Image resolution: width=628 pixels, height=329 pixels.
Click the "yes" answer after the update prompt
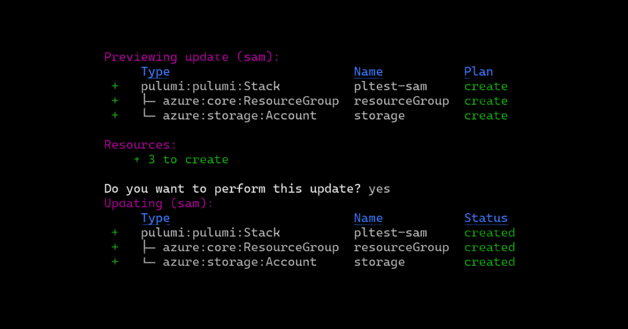(379, 189)
